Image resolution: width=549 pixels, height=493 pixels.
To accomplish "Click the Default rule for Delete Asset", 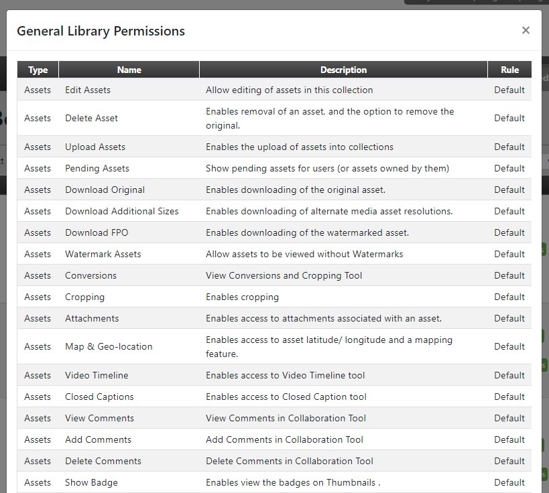I will click(509, 119).
